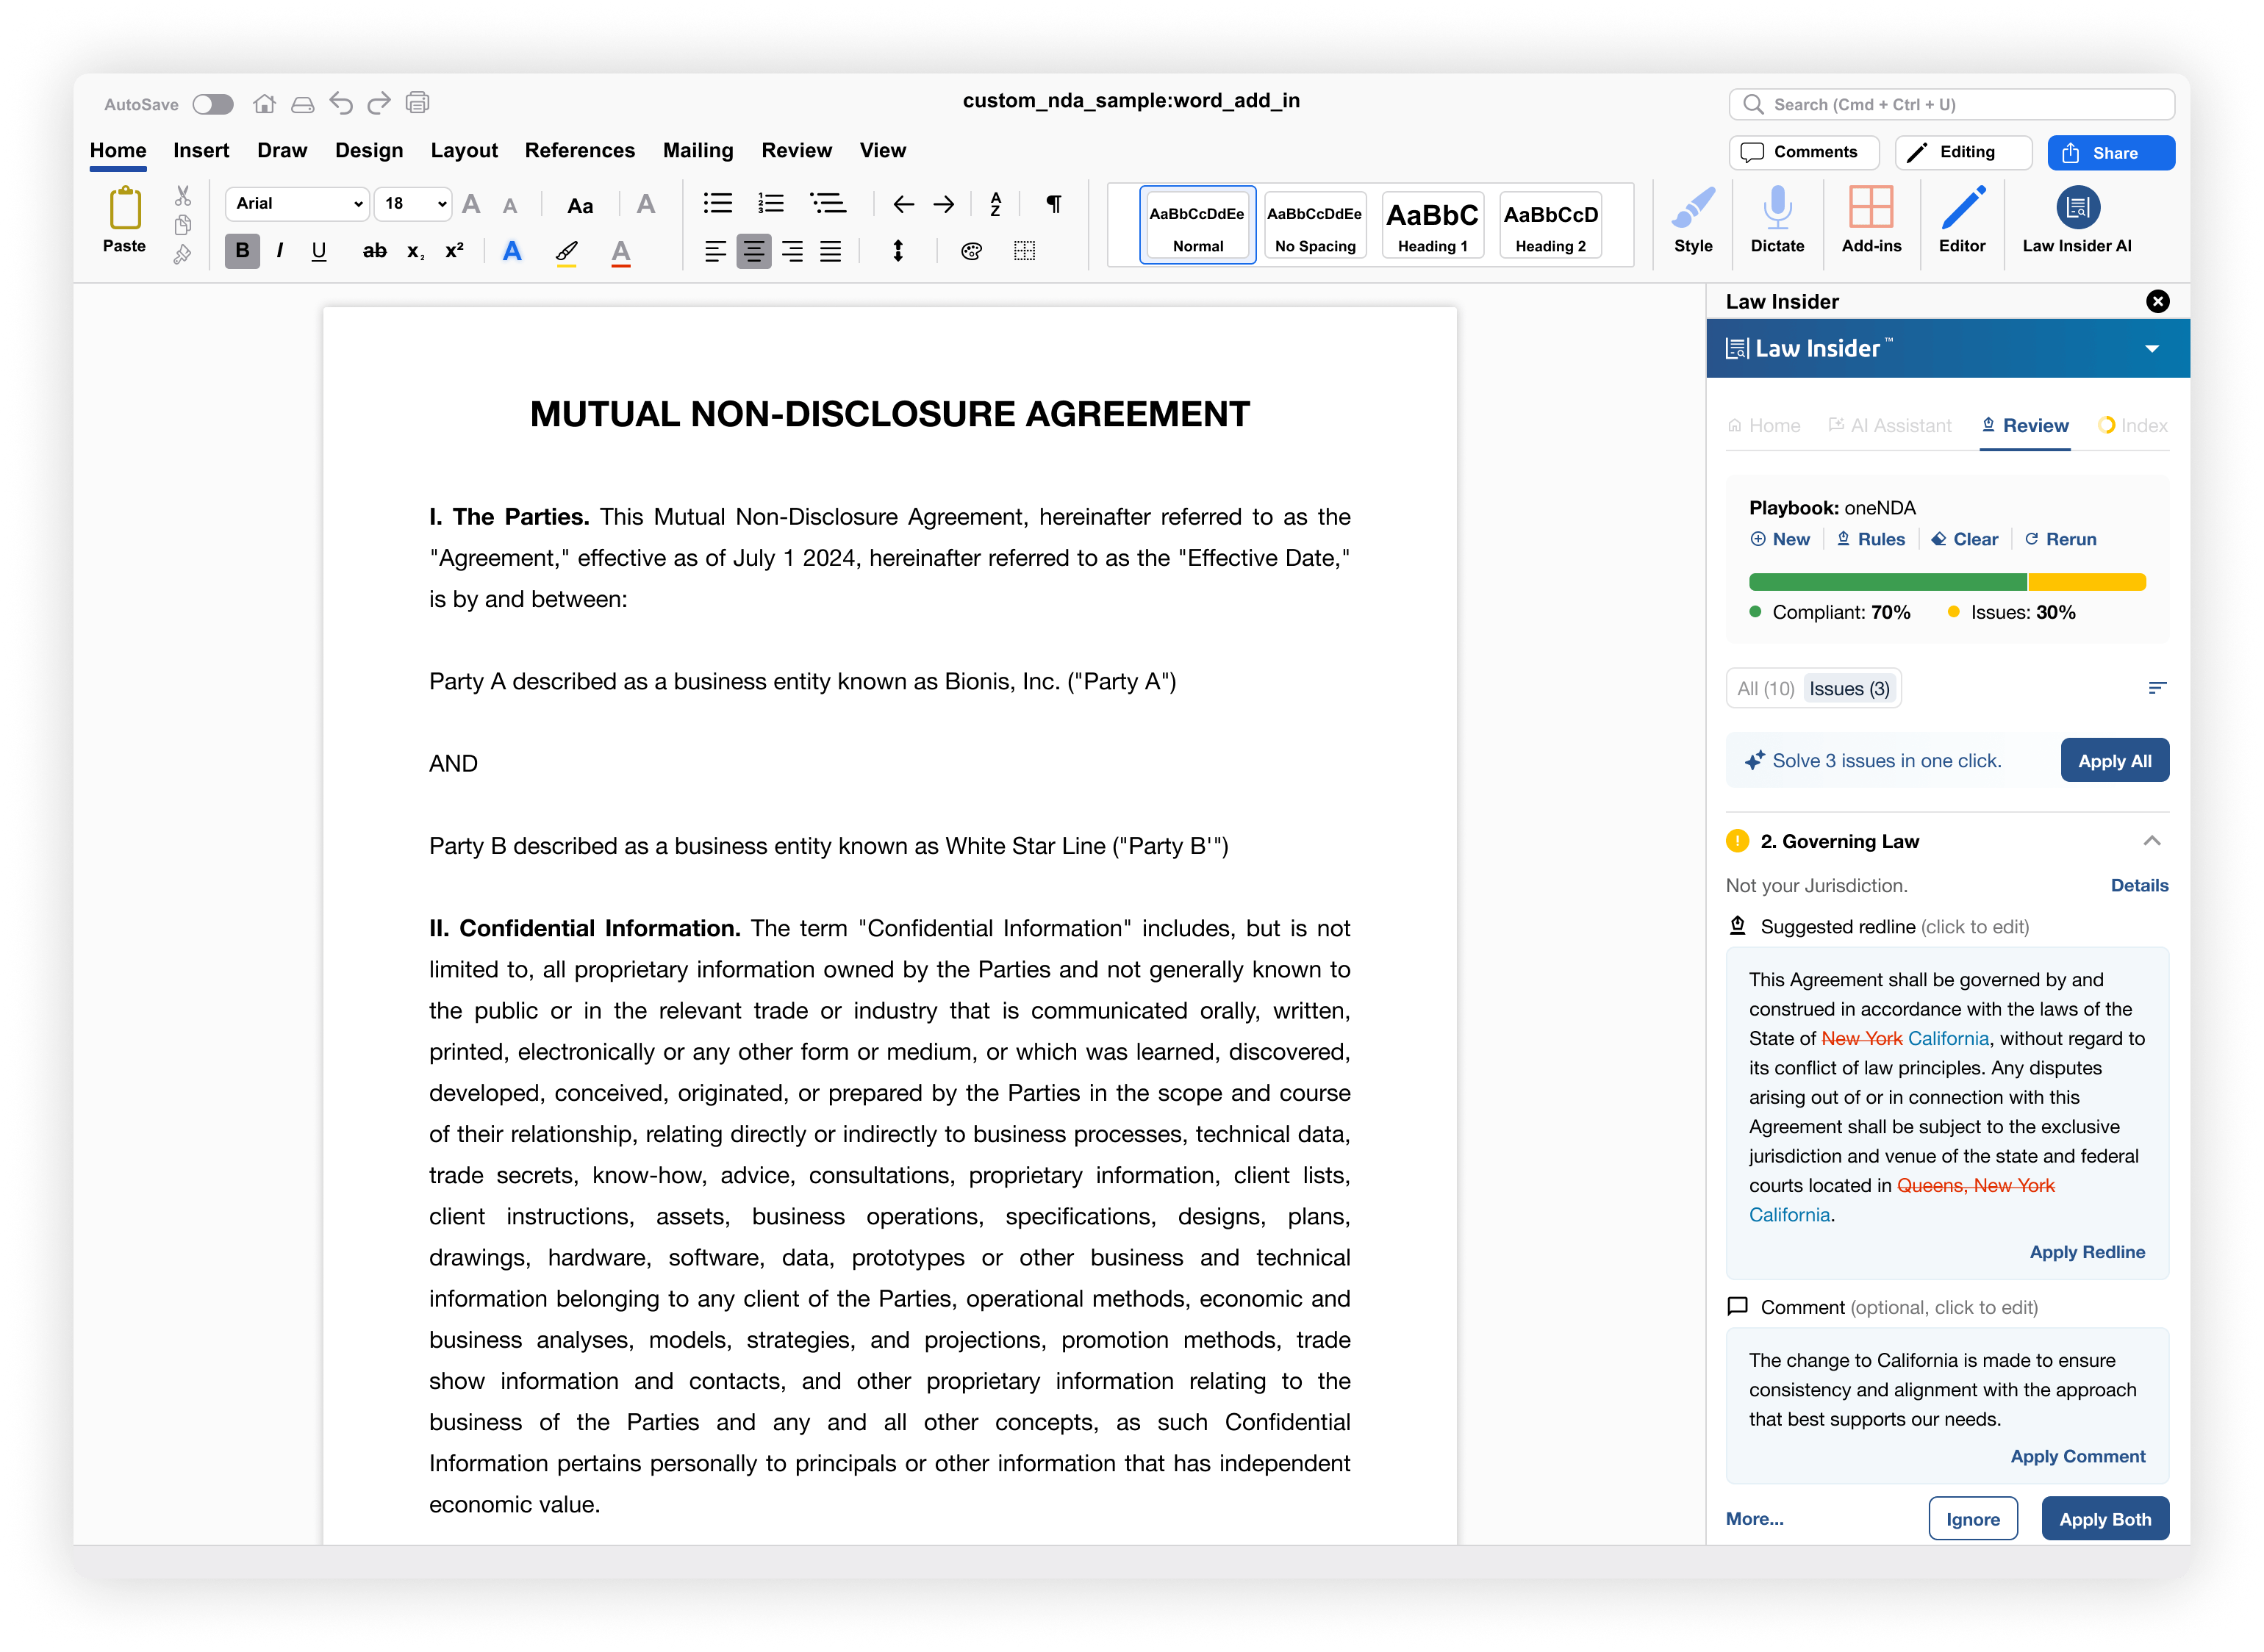Click the Apply All button
This screenshot has height=1652, width=2264.
(x=2114, y=760)
